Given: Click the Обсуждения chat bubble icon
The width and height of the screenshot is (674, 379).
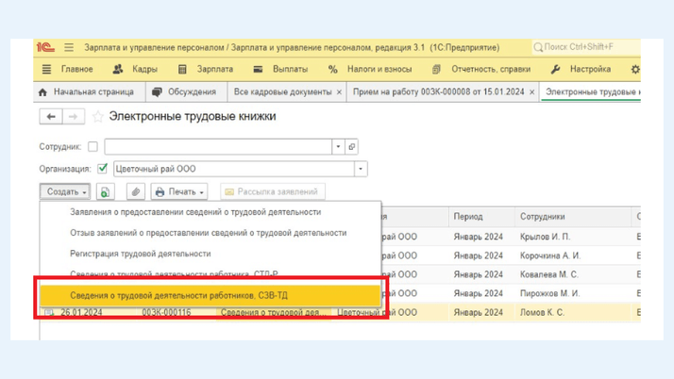Looking at the screenshot, I should point(157,91).
